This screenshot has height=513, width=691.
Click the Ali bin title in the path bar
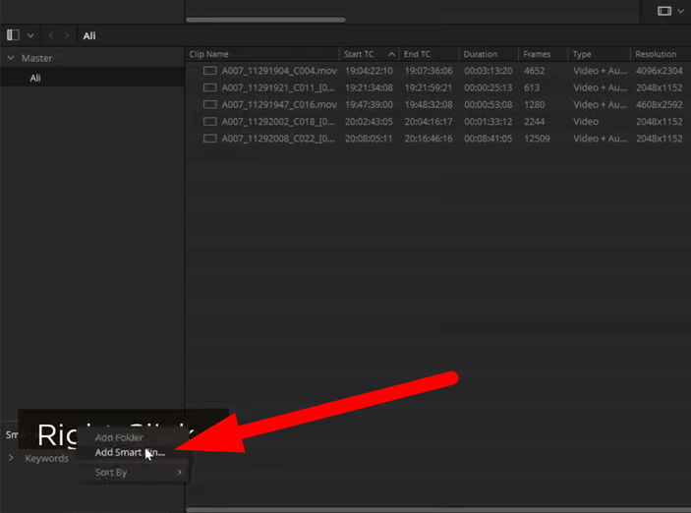click(89, 35)
